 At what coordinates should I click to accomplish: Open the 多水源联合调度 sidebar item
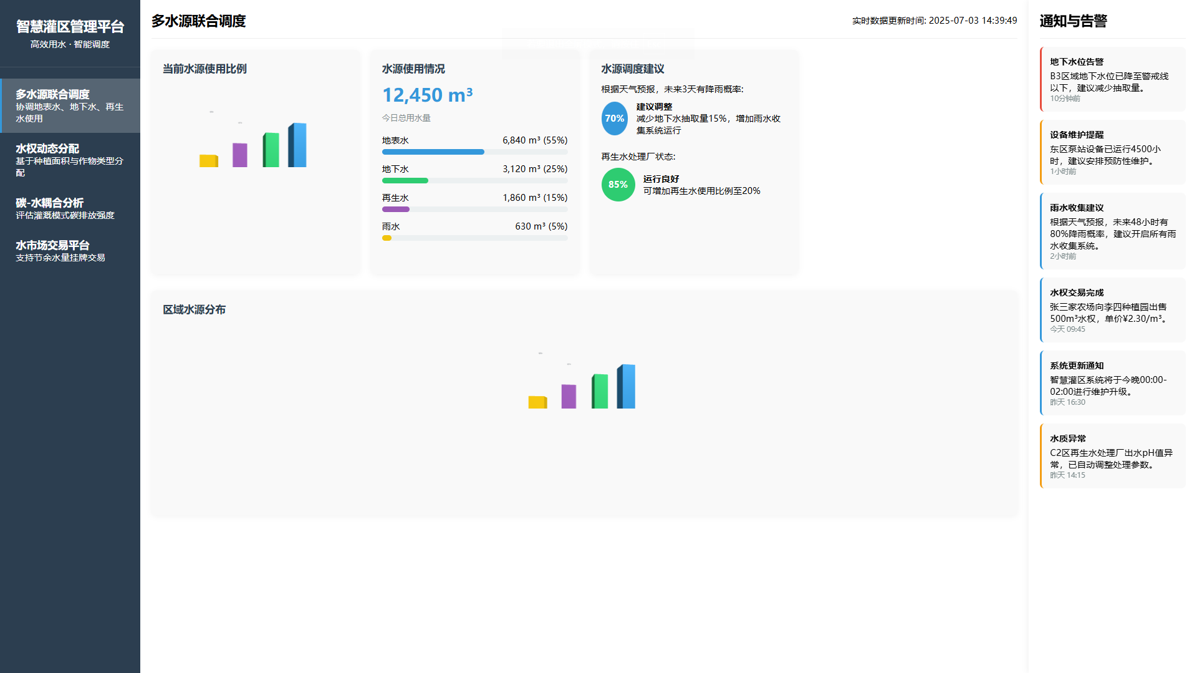point(70,105)
